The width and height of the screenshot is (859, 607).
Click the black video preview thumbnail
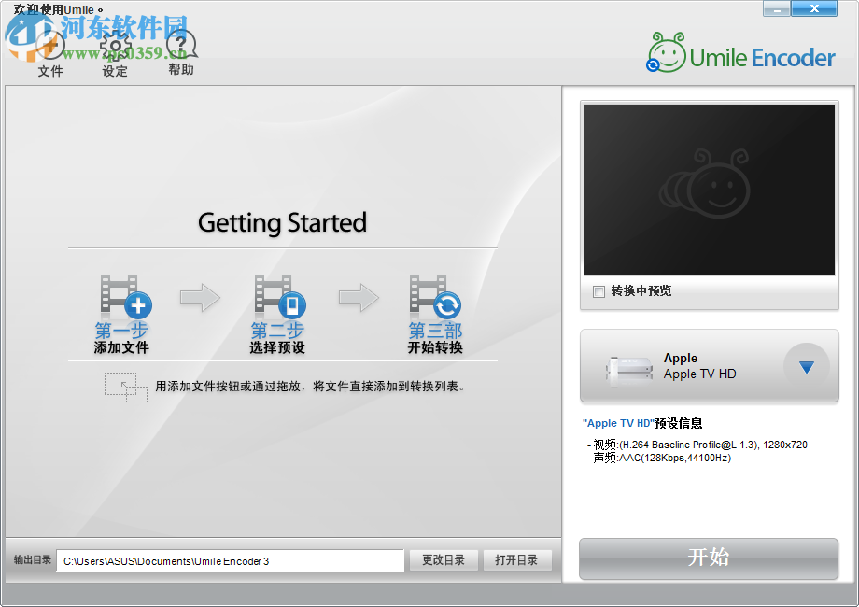pos(709,190)
